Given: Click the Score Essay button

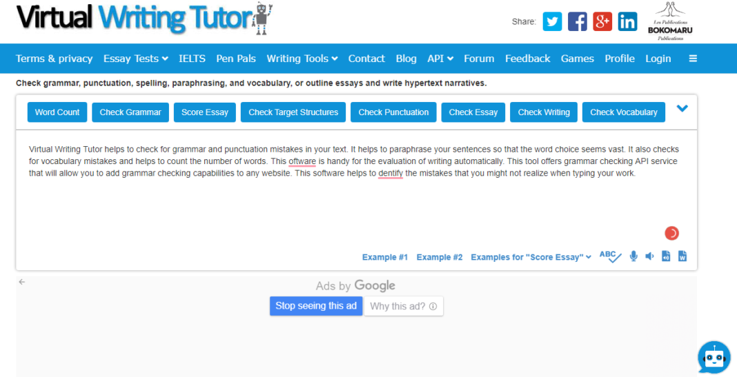Looking at the screenshot, I should [205, 112].
